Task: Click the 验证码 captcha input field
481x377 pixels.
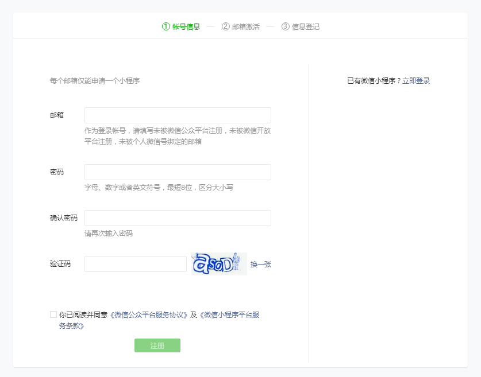Action: click(136, 264)
